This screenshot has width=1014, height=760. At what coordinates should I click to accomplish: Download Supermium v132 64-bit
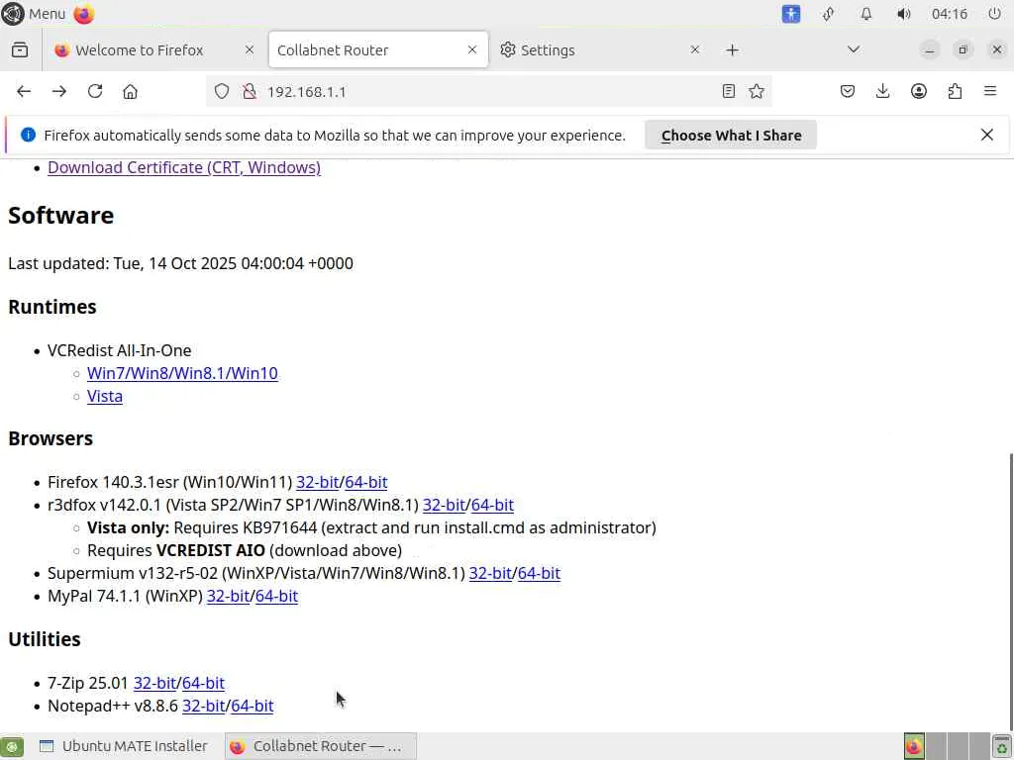coord(539,573)
